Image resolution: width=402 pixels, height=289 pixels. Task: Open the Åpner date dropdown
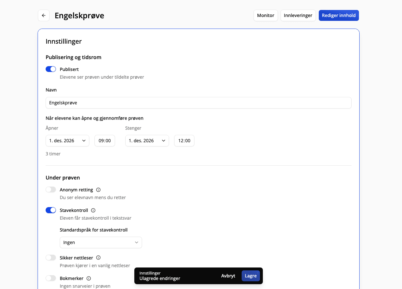tap(67, 141)
